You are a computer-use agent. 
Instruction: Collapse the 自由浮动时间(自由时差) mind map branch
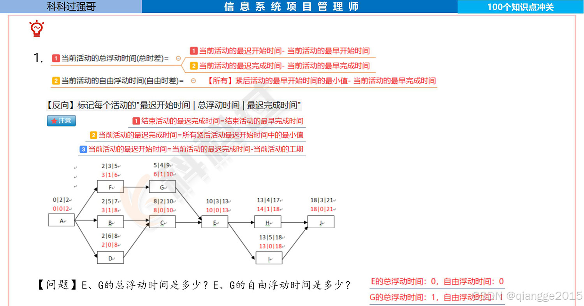tap(193, 81)
